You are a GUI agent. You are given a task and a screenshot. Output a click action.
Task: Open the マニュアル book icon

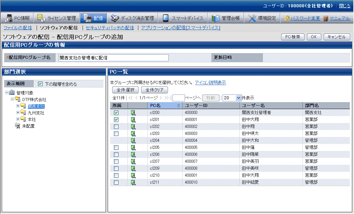[x=326, y=18]
